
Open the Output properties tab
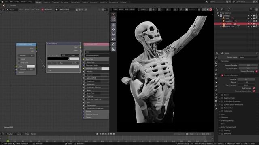point(216,66)
